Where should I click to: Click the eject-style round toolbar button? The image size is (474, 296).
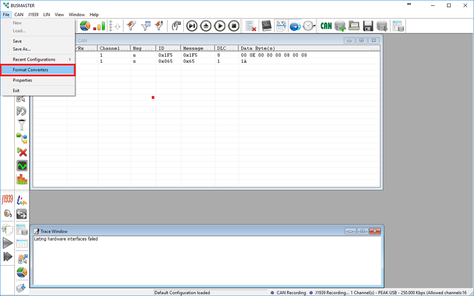(206, 26)
